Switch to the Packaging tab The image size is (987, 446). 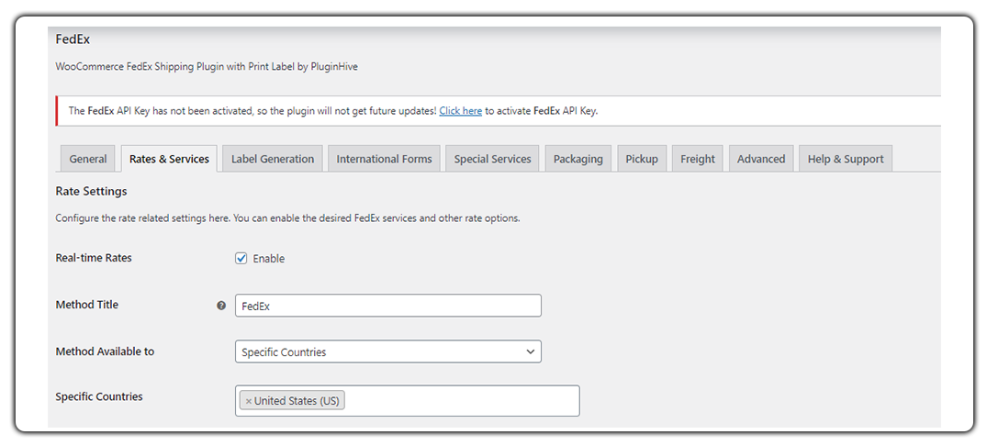578,159
